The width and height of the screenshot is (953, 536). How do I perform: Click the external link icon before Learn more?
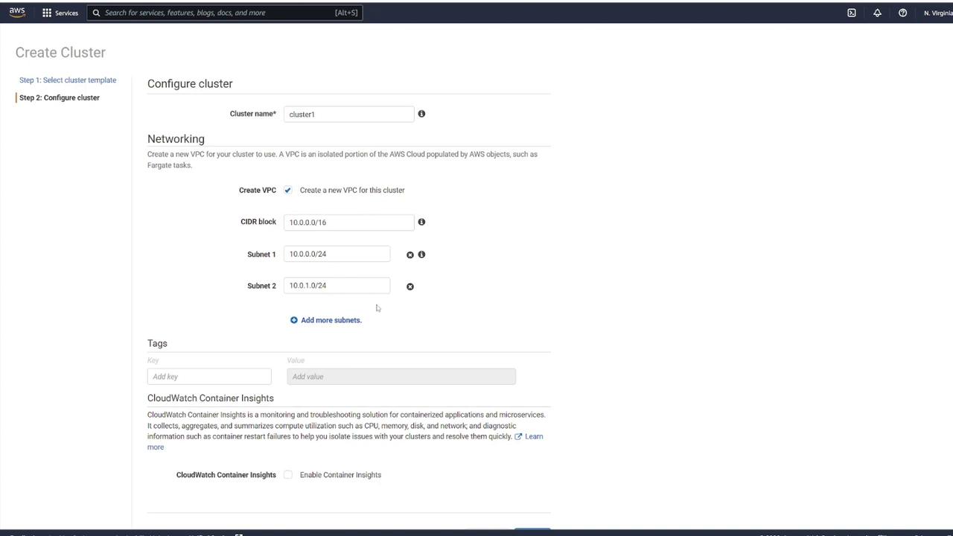[518, 436]
